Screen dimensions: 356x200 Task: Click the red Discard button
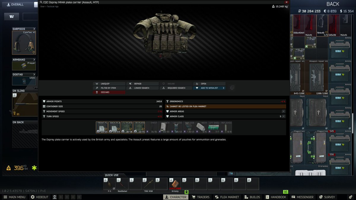point(109,92)
